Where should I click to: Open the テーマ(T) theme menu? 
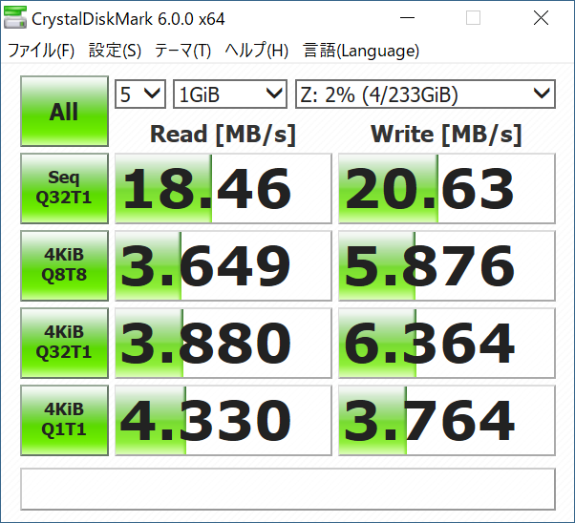pos(182,51)
